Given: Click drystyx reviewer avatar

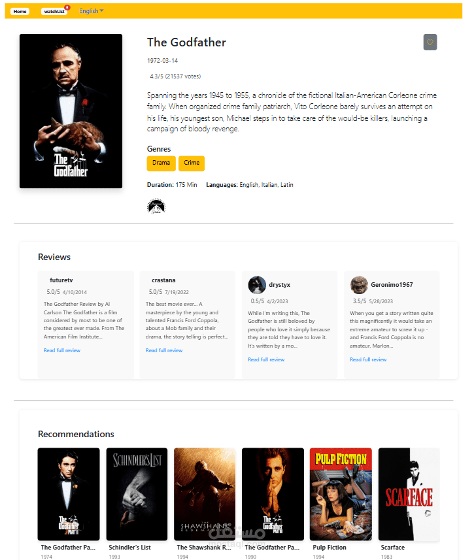Looking at the screenshot, I should point(257,285).
